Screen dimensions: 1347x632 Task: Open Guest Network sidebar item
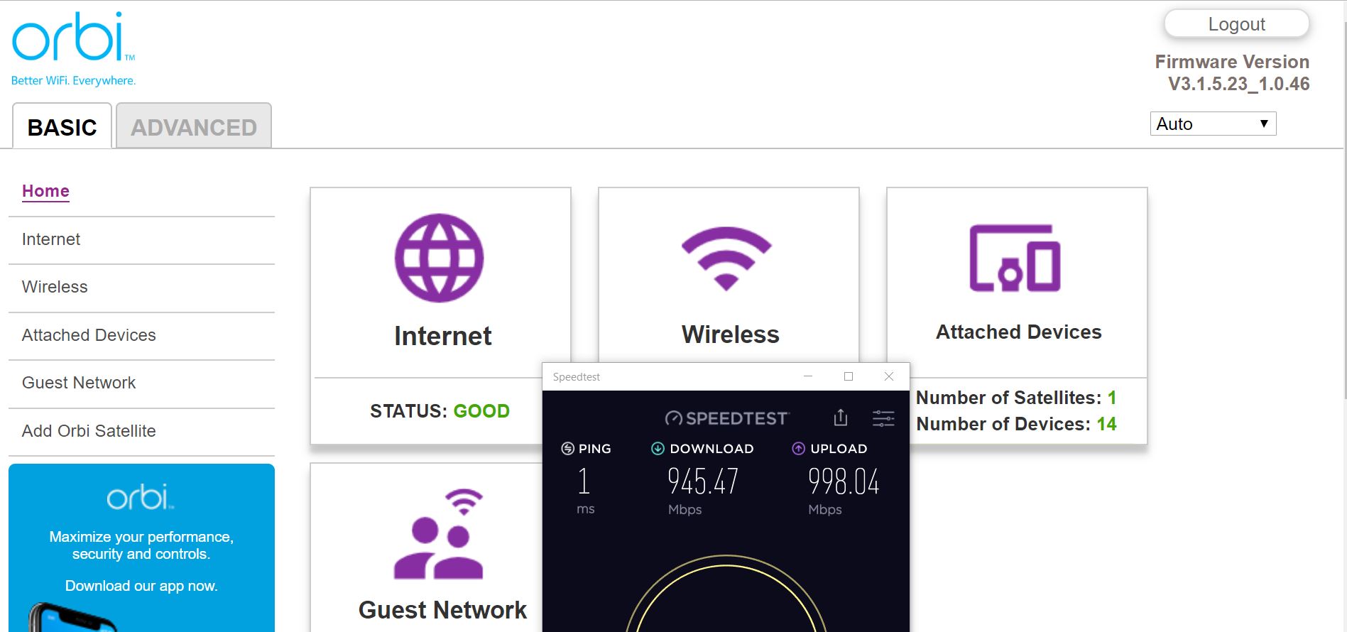point(79,383)
